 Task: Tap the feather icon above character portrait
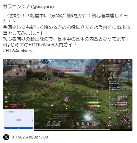tap(109, 118)
